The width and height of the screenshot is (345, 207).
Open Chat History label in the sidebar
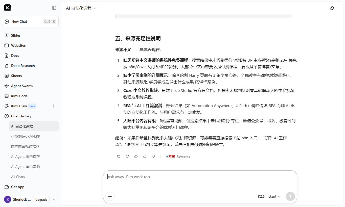tap(21, 116)
